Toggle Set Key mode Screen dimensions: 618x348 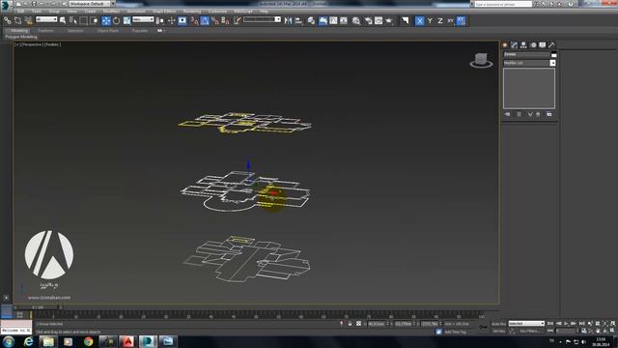(x=498, y=331)
